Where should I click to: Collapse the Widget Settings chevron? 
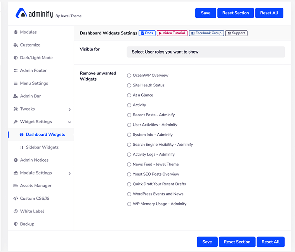click(69, 122)
